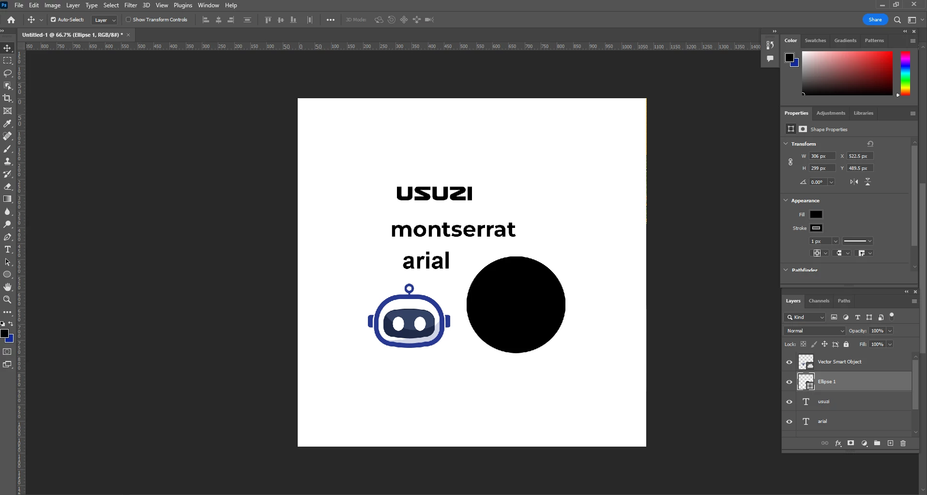Viewport: 927px width, 495px height.
Task: Select the Path Selection tool
Action: point(7,262)
